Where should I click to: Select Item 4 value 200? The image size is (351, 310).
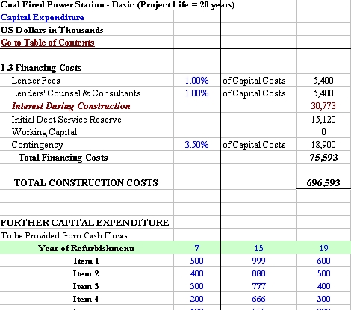pos(197,299)
